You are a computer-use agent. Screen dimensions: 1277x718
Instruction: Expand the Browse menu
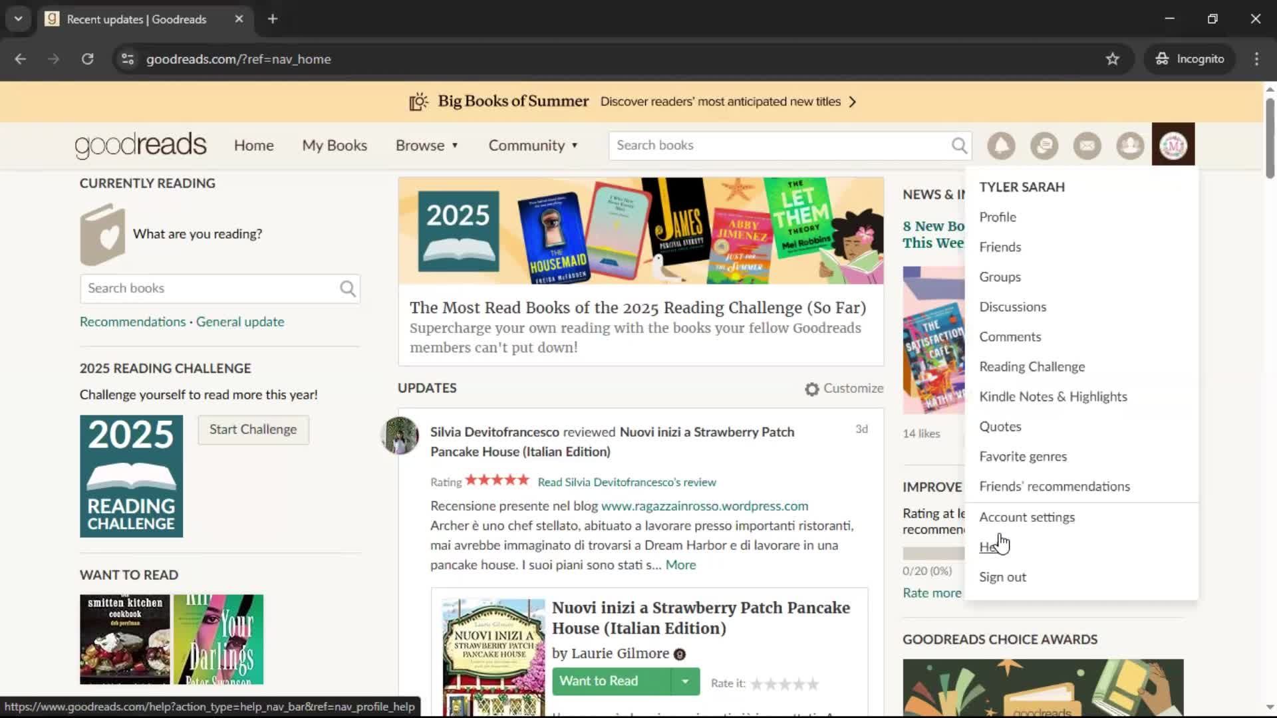[x=427, y=146]
